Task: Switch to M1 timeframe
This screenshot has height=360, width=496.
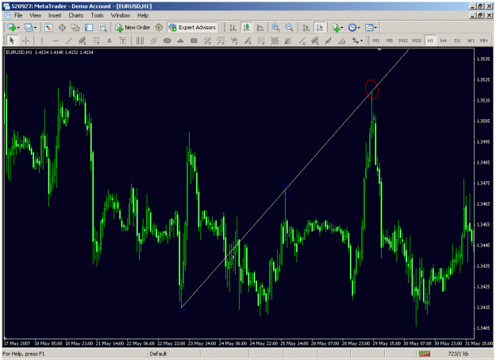Action: tap(376, 41)
